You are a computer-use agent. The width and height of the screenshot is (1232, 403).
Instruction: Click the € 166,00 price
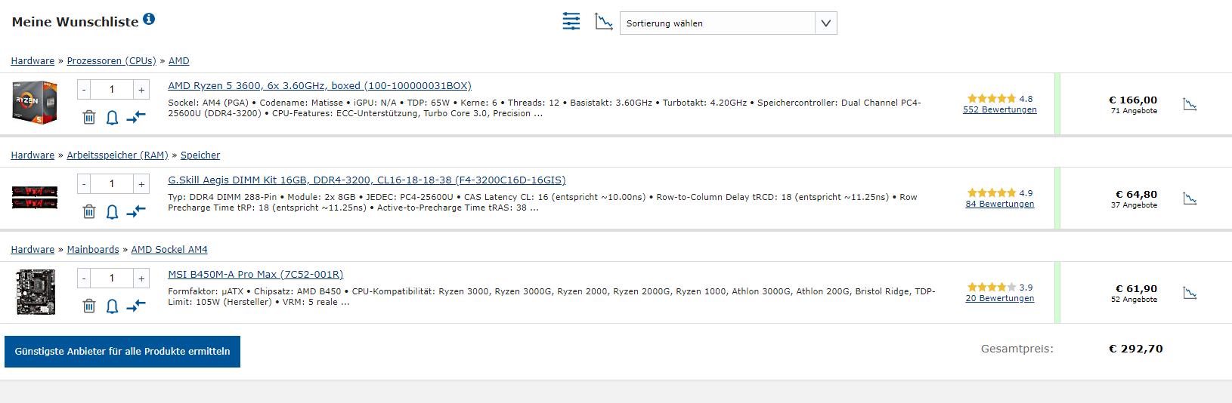pos(1133,100)
